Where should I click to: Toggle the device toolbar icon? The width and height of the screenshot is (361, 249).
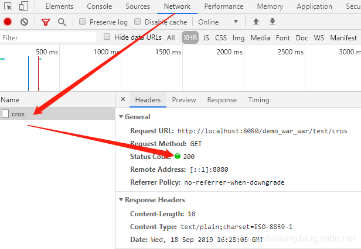coord(23,6)
